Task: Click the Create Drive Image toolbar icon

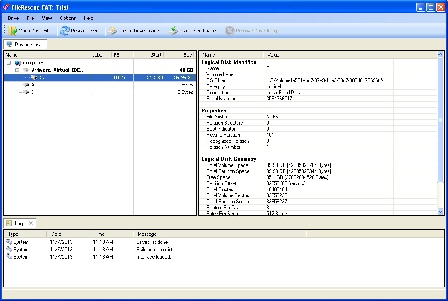Action: coord(113,31)
